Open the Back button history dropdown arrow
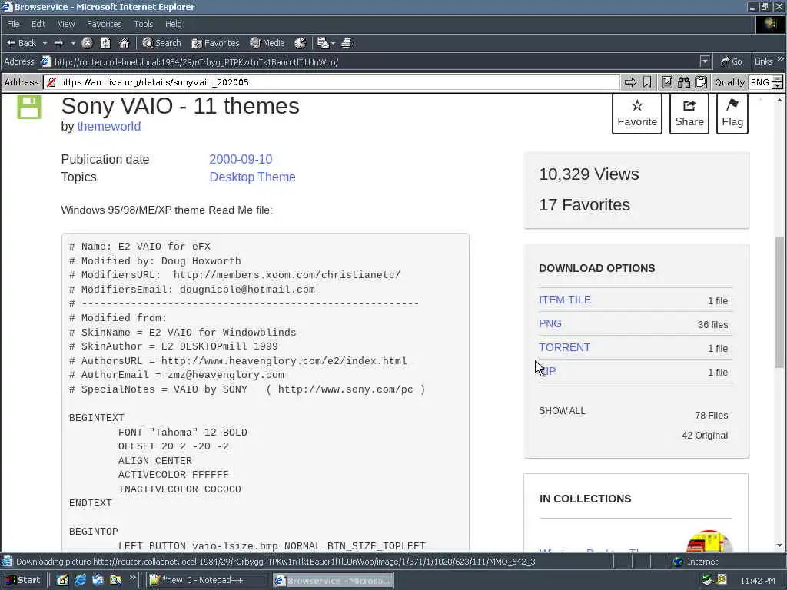787x590 pixels. click(45, 43)
